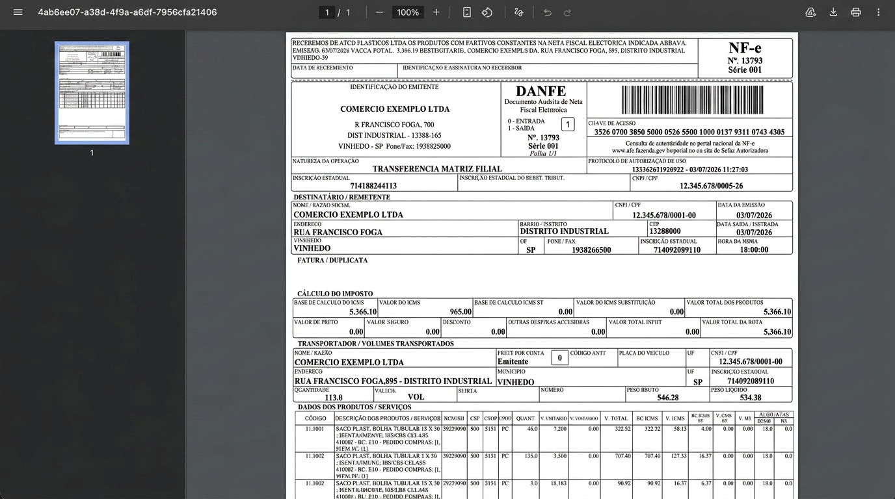Save the PDF to Drive
895x499 pixels.
[810, 12]
